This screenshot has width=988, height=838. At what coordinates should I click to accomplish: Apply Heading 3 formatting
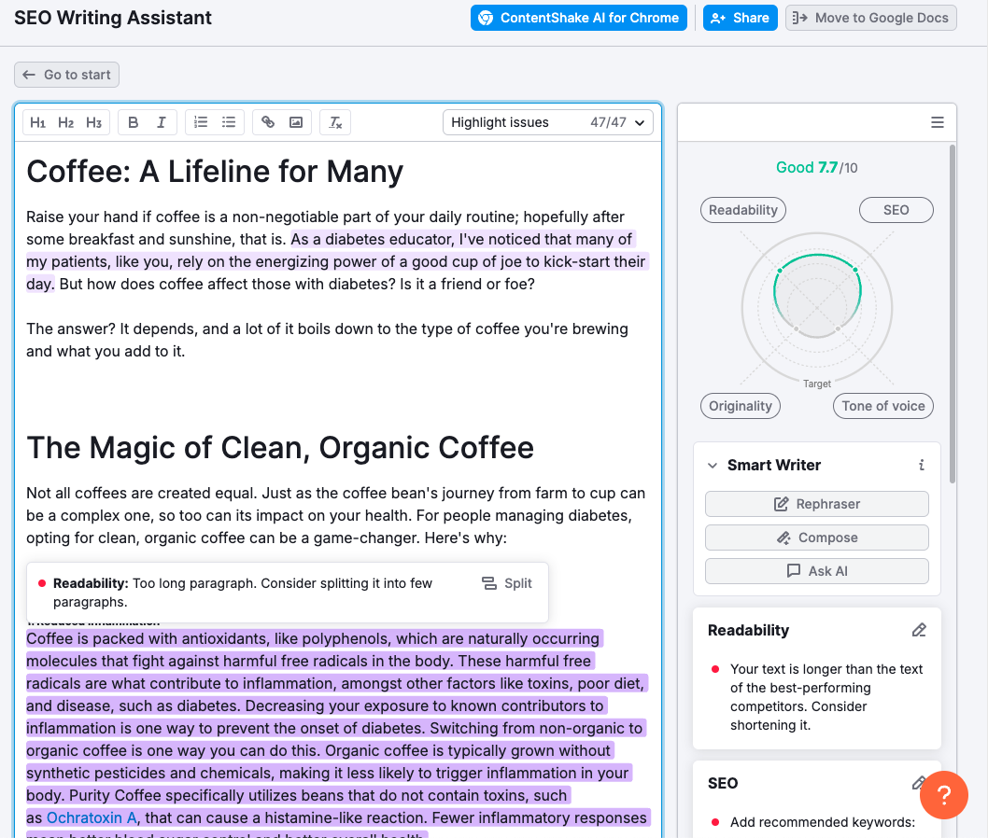point(93,122)
